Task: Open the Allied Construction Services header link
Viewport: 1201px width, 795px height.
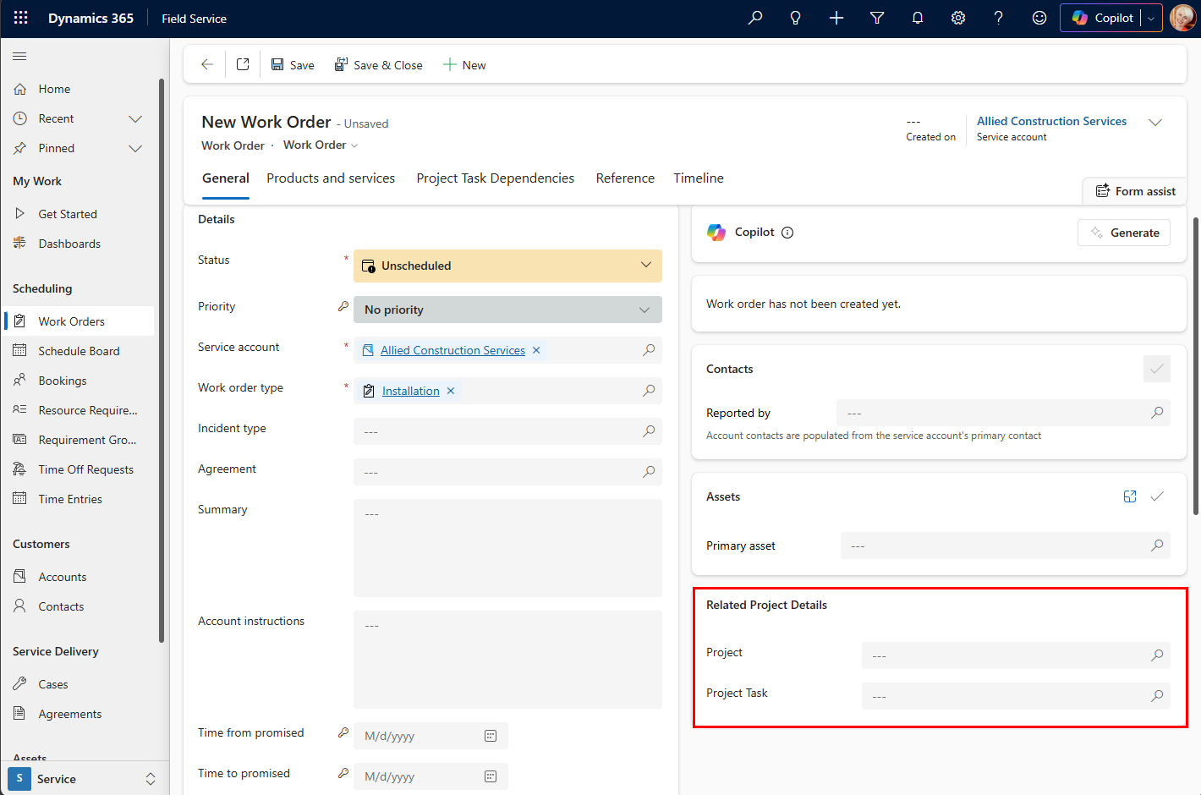Action: [1052, 121]
